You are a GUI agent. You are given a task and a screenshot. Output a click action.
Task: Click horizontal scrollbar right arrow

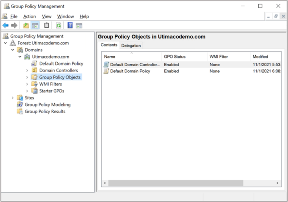click(x=277, y=183)
